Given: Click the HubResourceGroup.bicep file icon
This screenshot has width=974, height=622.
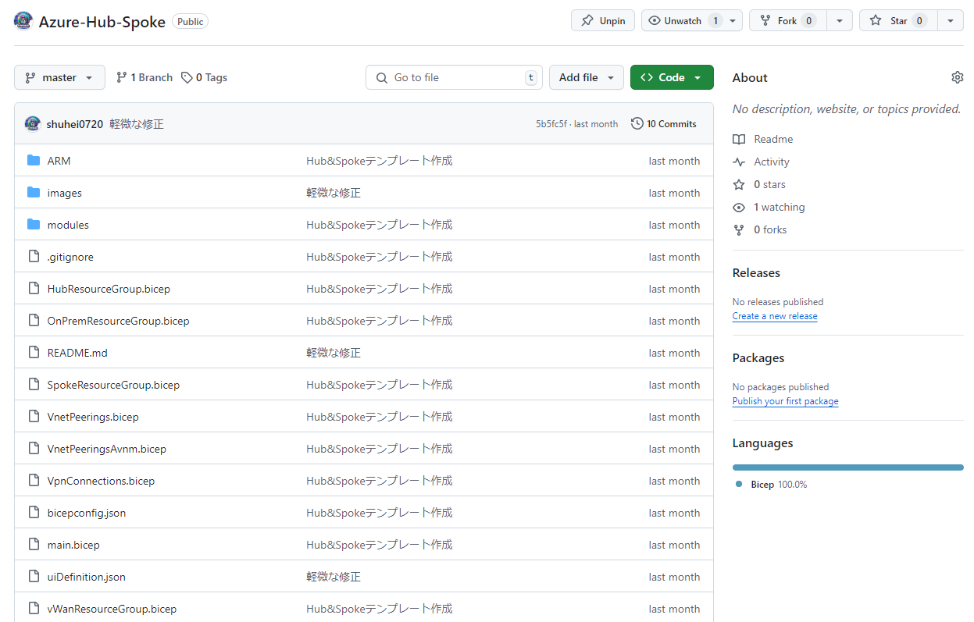Looking at the screenshot, I should pos(34,289).
